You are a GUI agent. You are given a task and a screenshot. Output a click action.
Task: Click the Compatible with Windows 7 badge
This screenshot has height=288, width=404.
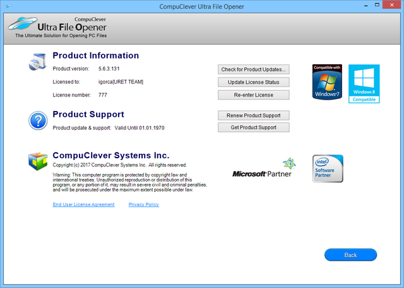[x=327, y=81]
